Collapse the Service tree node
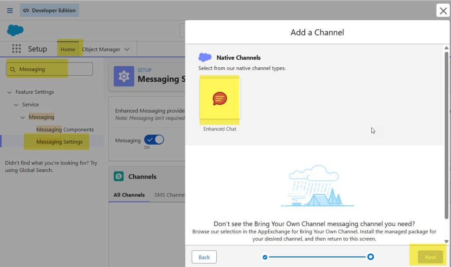Screen dimensions: 451x267 pos(16,105)
